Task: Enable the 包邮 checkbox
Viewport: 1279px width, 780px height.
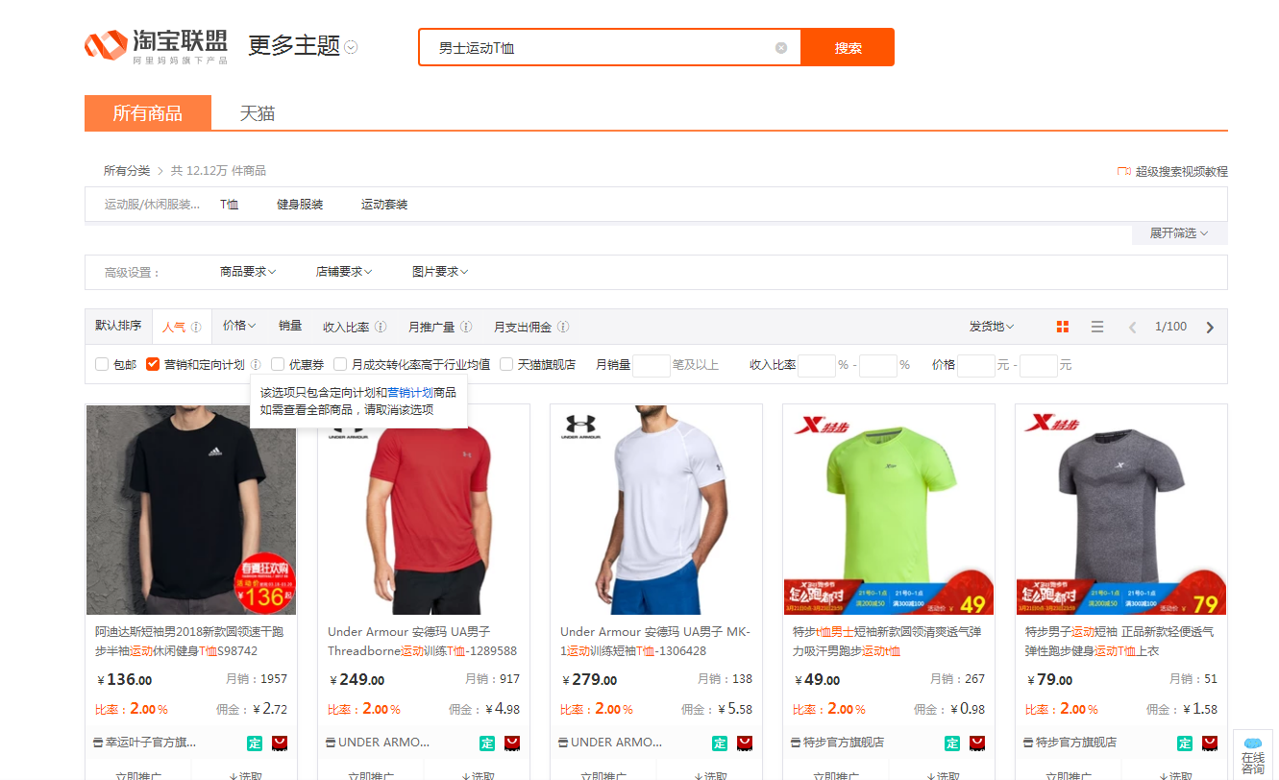Action: tap(102, 364)
